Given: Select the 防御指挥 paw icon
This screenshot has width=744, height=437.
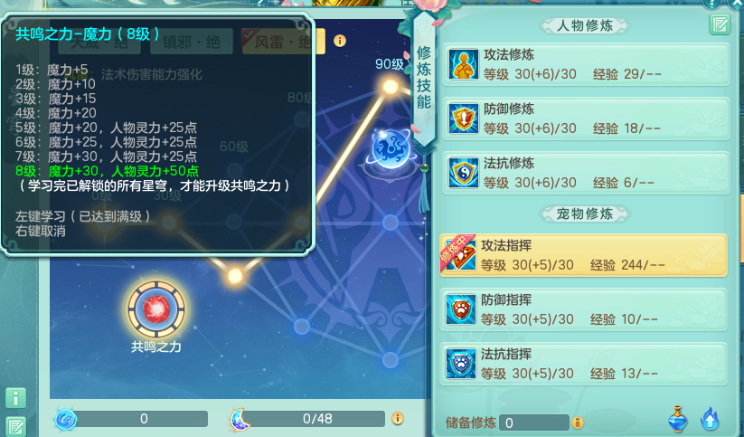Looking at the screenshot, I should 461,309.
